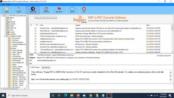Collapse the F:\TESTING root tree node
Image resolution: width=174 pixels, height=98 pixels.
point(2,16)
